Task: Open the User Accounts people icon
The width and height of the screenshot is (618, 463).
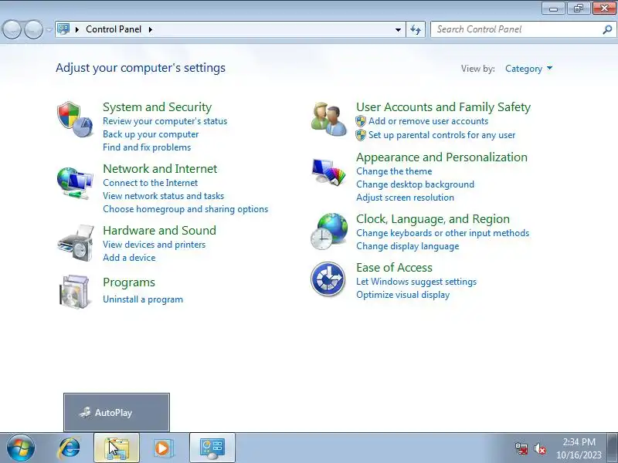Action: click(329, 120)
